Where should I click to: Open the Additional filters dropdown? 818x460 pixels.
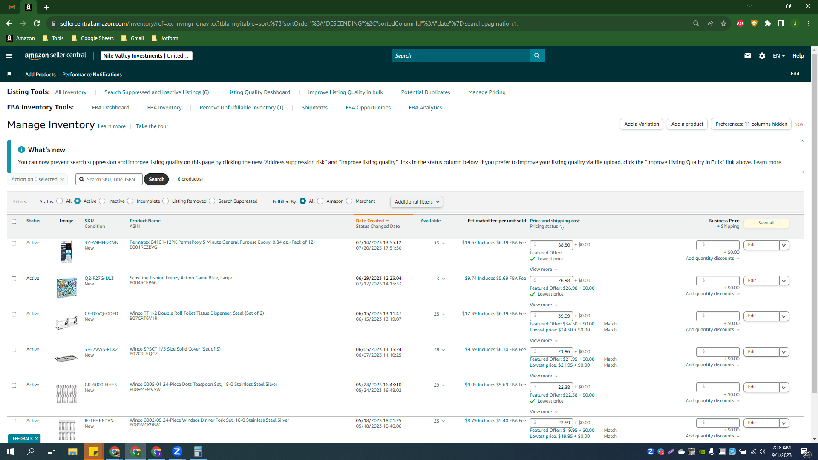click(x=417, y=202)
